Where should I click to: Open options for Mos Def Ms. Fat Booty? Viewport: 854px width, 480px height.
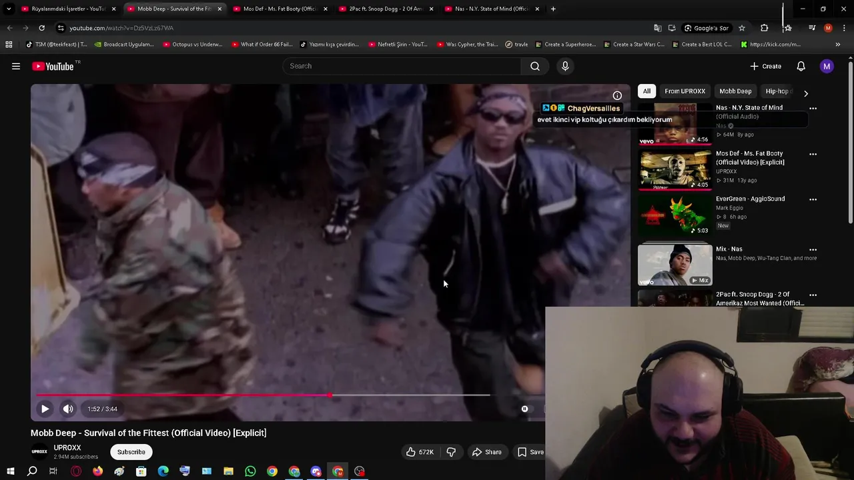pyautogui.click(x=813, y=154)
